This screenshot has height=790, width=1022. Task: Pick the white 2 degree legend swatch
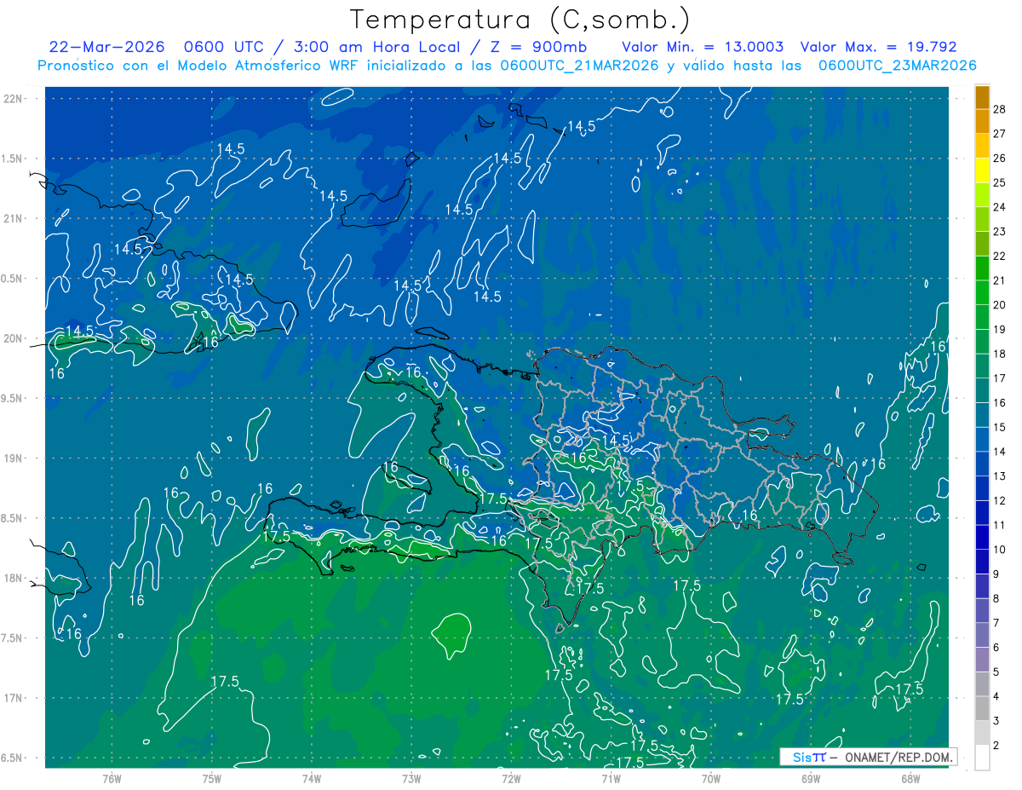pos(982,758)
